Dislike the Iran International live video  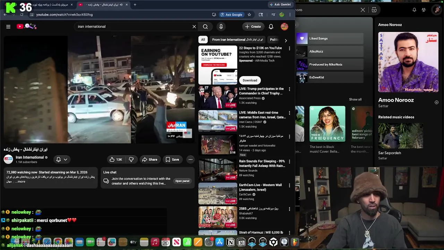(131, 159)
